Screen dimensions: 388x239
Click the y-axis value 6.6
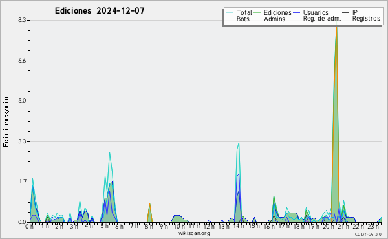(22, 61)
